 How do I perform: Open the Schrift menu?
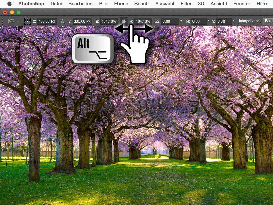(x=142, y=4)
